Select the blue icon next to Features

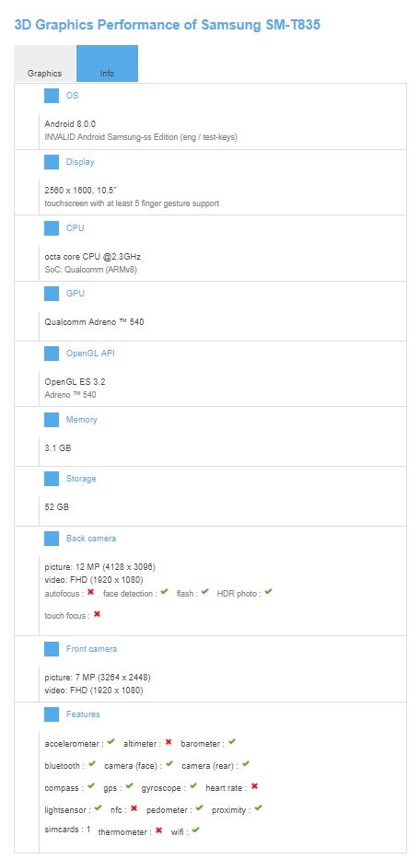tap(52, 714)
